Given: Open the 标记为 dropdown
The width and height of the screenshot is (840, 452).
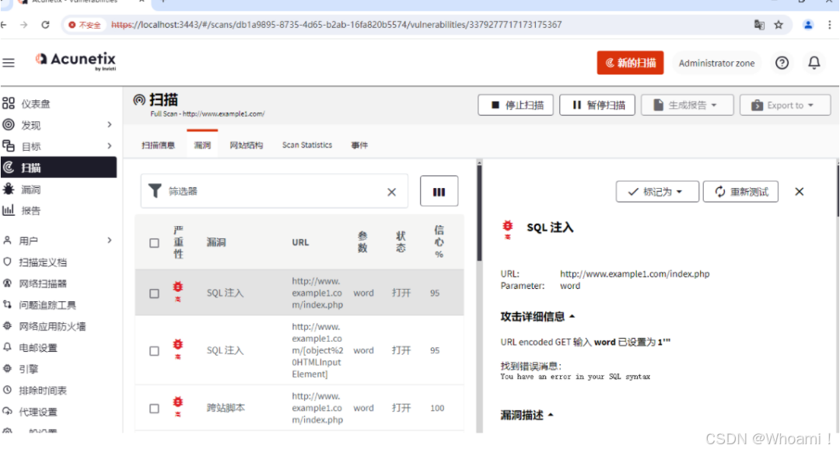Looking at the screenshot, I should tap(657, 192).
